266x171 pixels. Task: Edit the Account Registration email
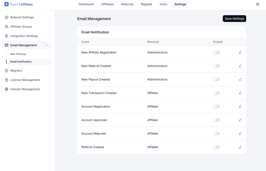[x=240, y=107]
